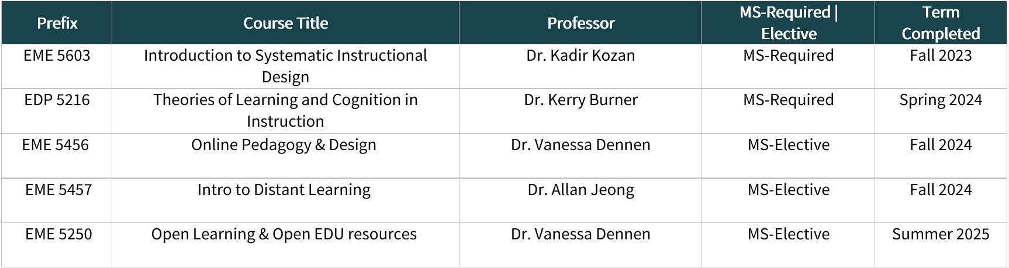Click the Professor column header
Screen dimensions: 1009x268
(x=580, y=23)
